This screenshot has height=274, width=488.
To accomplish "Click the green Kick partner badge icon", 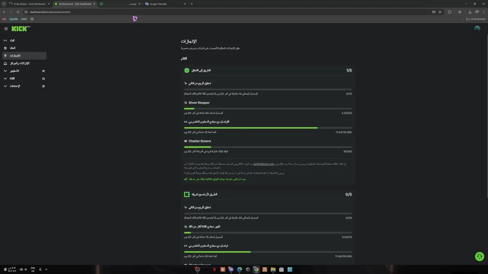I will (x=187, y=194).
